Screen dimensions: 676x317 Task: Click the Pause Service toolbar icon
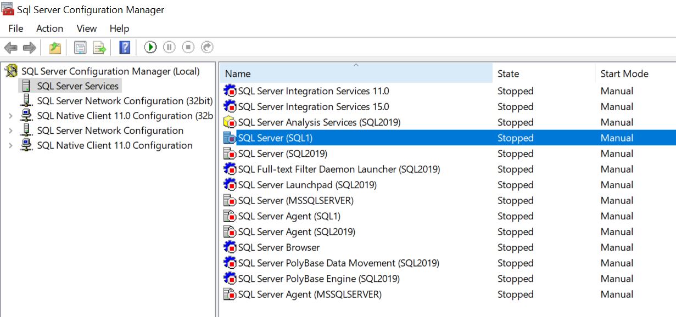click(x=169, y=48)
